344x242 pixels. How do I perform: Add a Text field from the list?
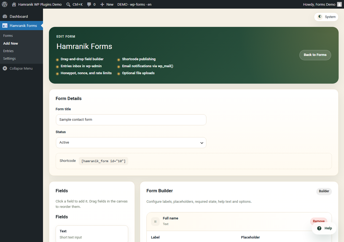(x=92, y=234)
